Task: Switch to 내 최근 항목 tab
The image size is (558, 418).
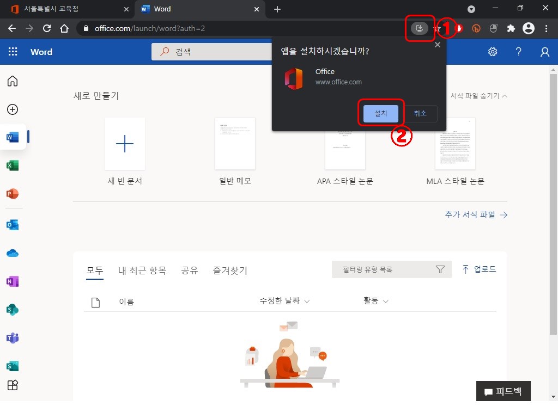Action: 142,271
